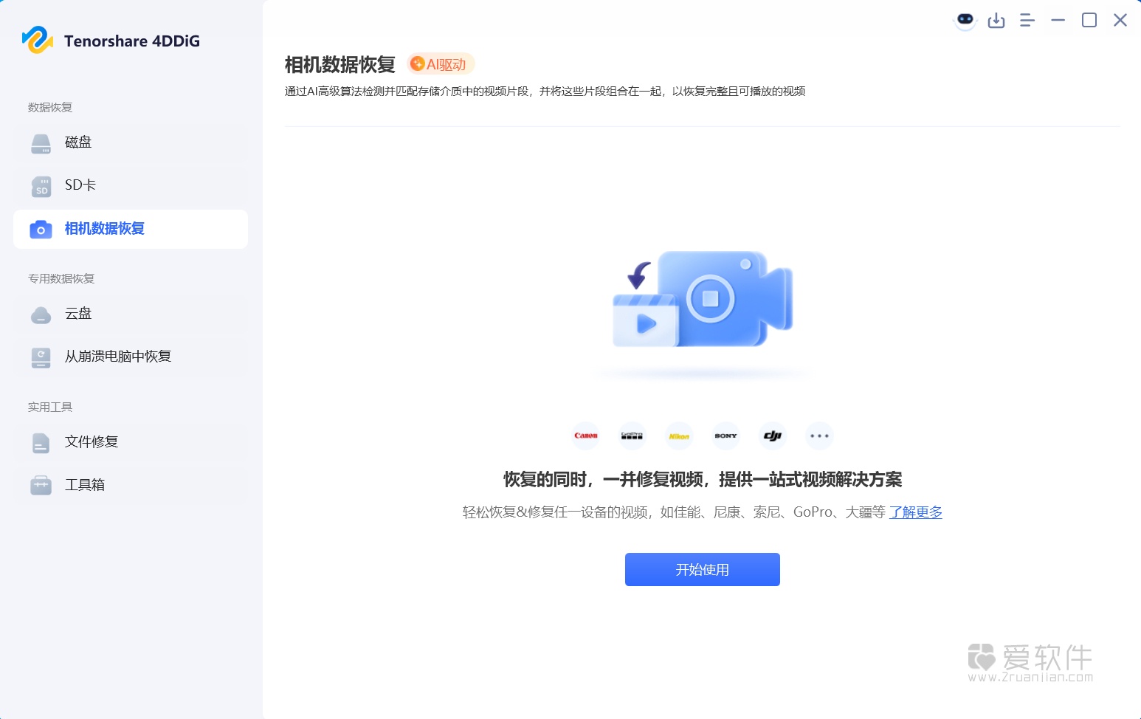Click the robot AI assistant icon
1141x719 pixels.
point(965,20)
